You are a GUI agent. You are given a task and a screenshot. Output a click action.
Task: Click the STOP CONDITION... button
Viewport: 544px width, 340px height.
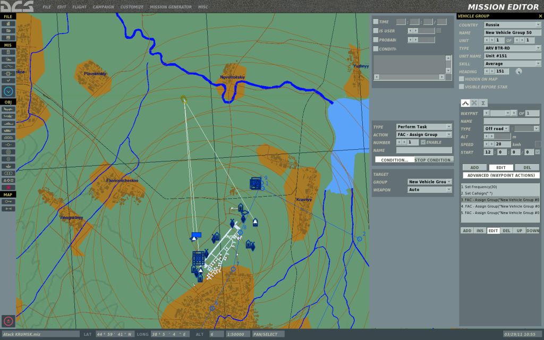click(434, 160)
